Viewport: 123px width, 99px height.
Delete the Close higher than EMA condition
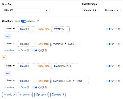119,66
